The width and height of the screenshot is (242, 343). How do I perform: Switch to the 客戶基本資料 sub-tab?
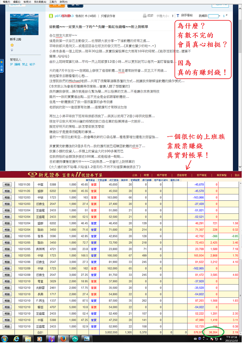tap(161, 180)
